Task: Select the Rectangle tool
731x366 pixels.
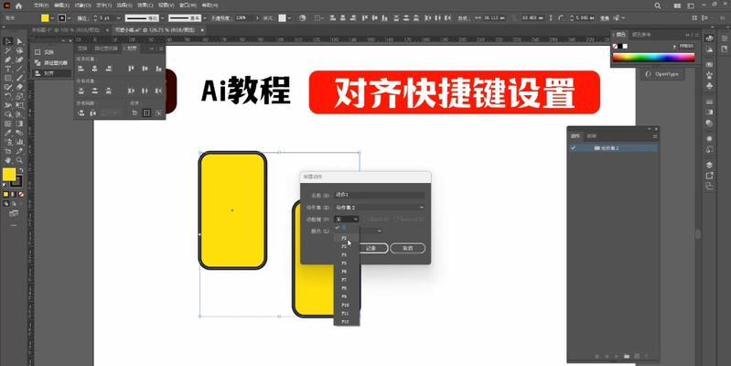Action: point(8,78)
